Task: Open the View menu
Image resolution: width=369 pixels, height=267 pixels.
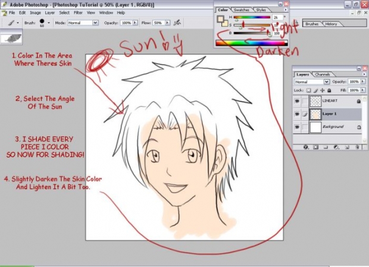Action: [91, 12]
